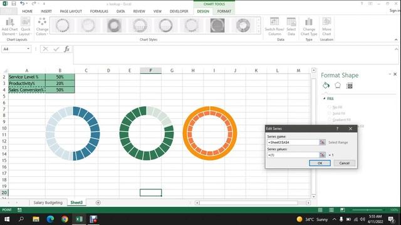The width and height of the screenshot is (401, 225).
Task: Open the DEVELOPER tab
Action: pyautogui.click(x=179, y=11)
